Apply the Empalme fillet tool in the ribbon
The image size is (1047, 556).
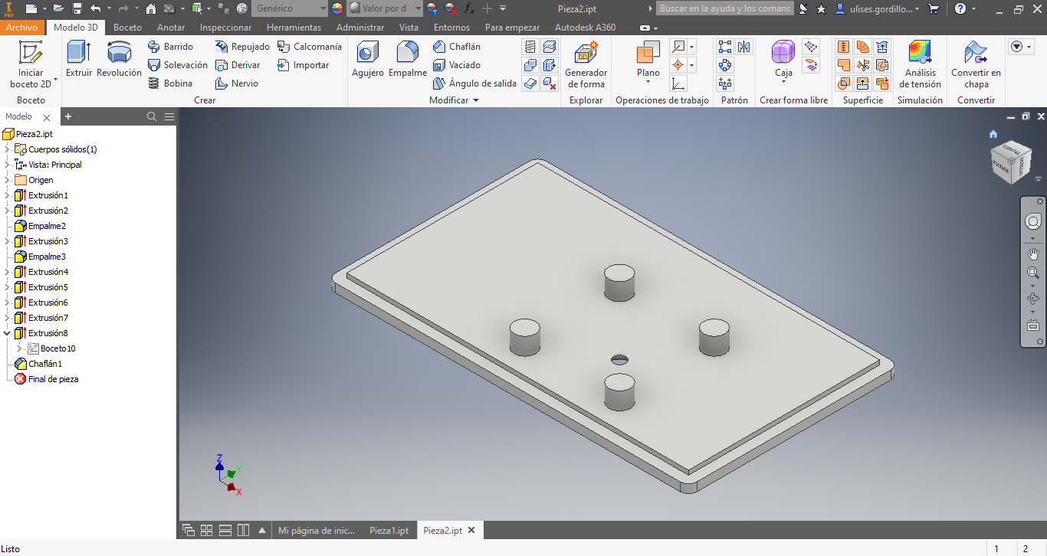408,60
